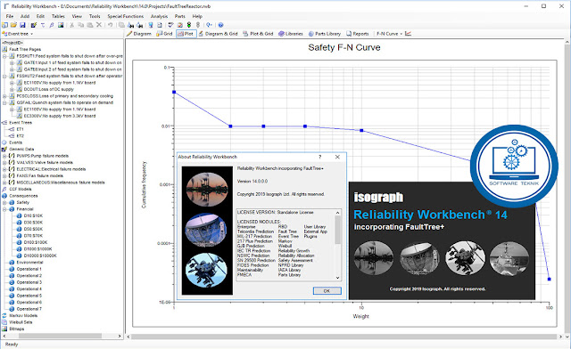Image resolution: width=571 pixels, height=349 pixels.
Task: Open the Parts Library view
Action: (x=325, y=34)
